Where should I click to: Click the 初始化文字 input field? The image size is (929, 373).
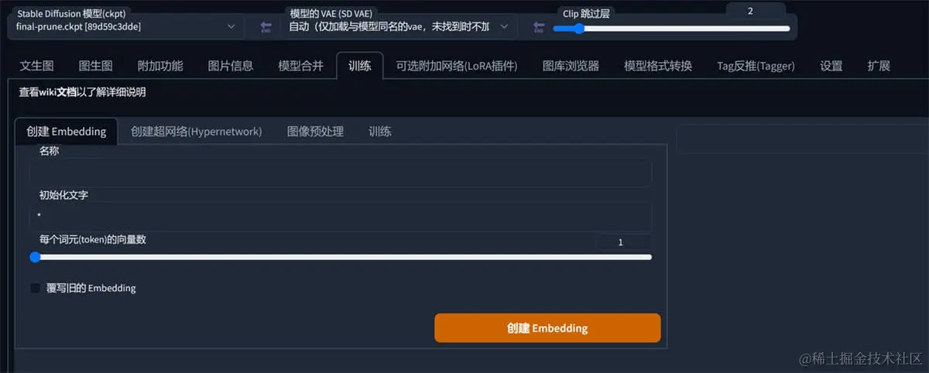[341, 216]
